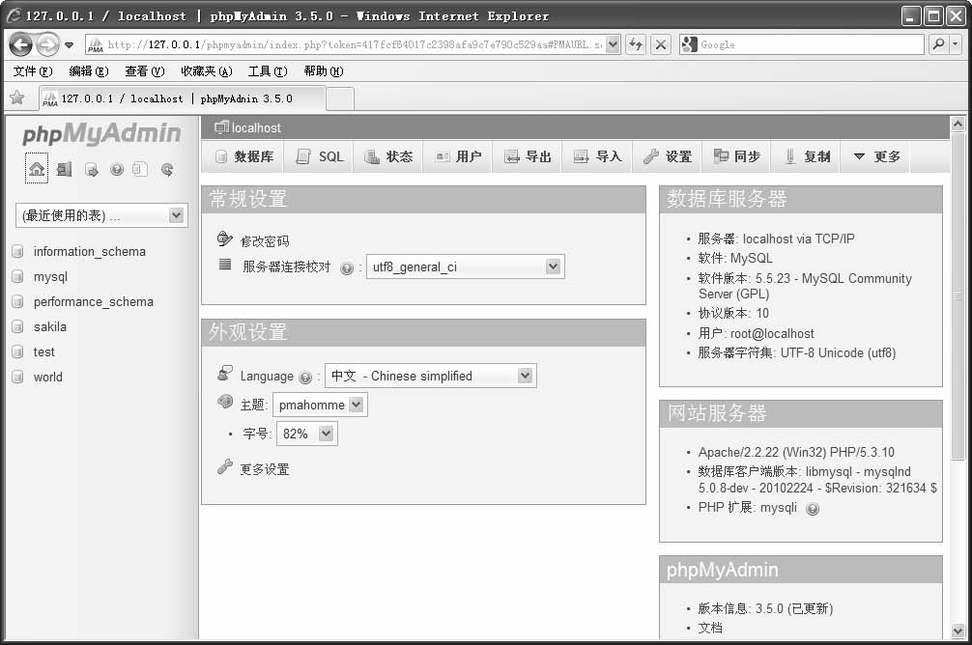Click help icon next to server connection collation
This screenshot has width=972, height=645.
pos(347,268)
